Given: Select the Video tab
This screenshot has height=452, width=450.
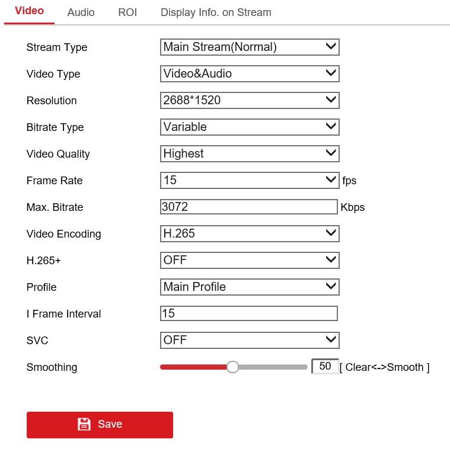Looking at the screenshot, I should (x=29, y=11).
